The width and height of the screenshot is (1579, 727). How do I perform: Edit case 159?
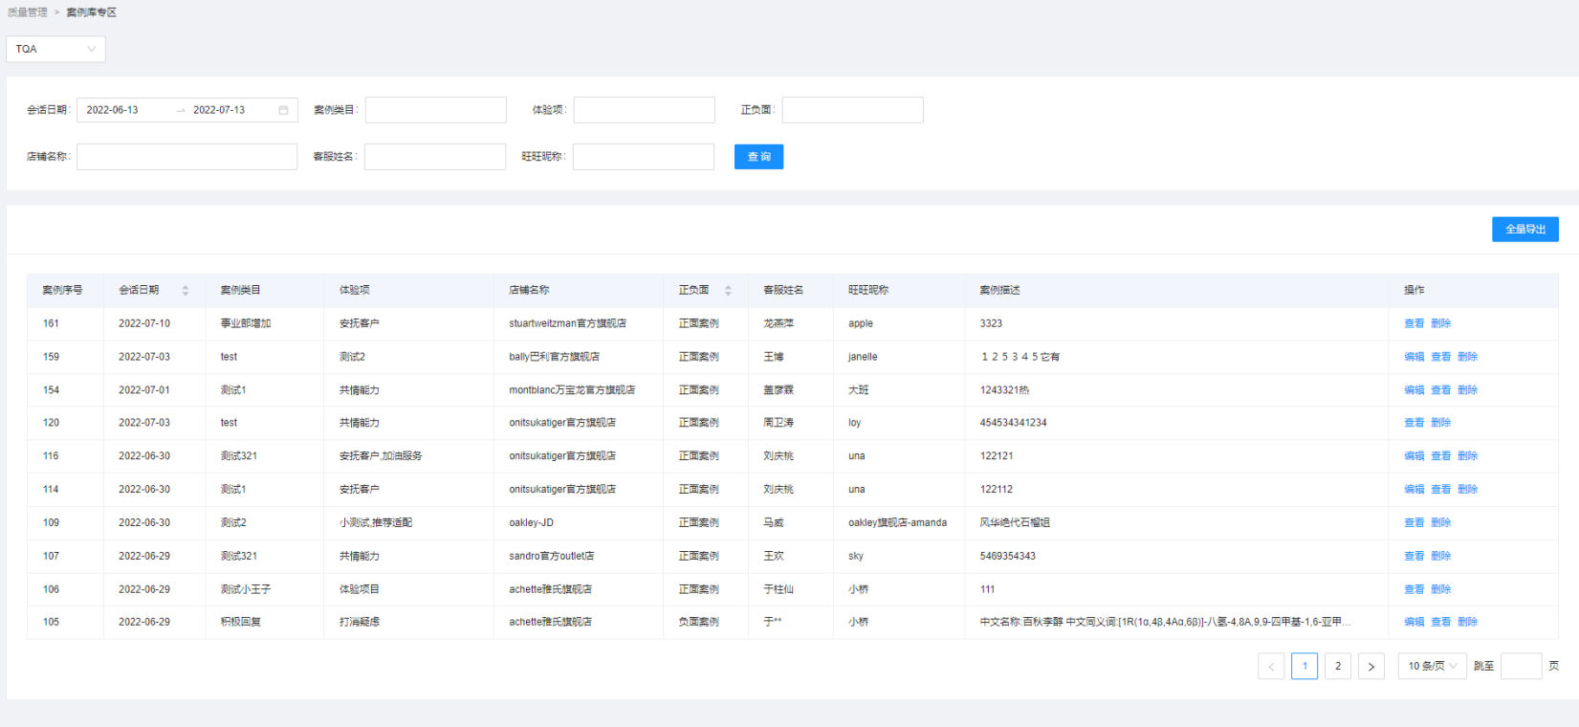coord(1414,357)
